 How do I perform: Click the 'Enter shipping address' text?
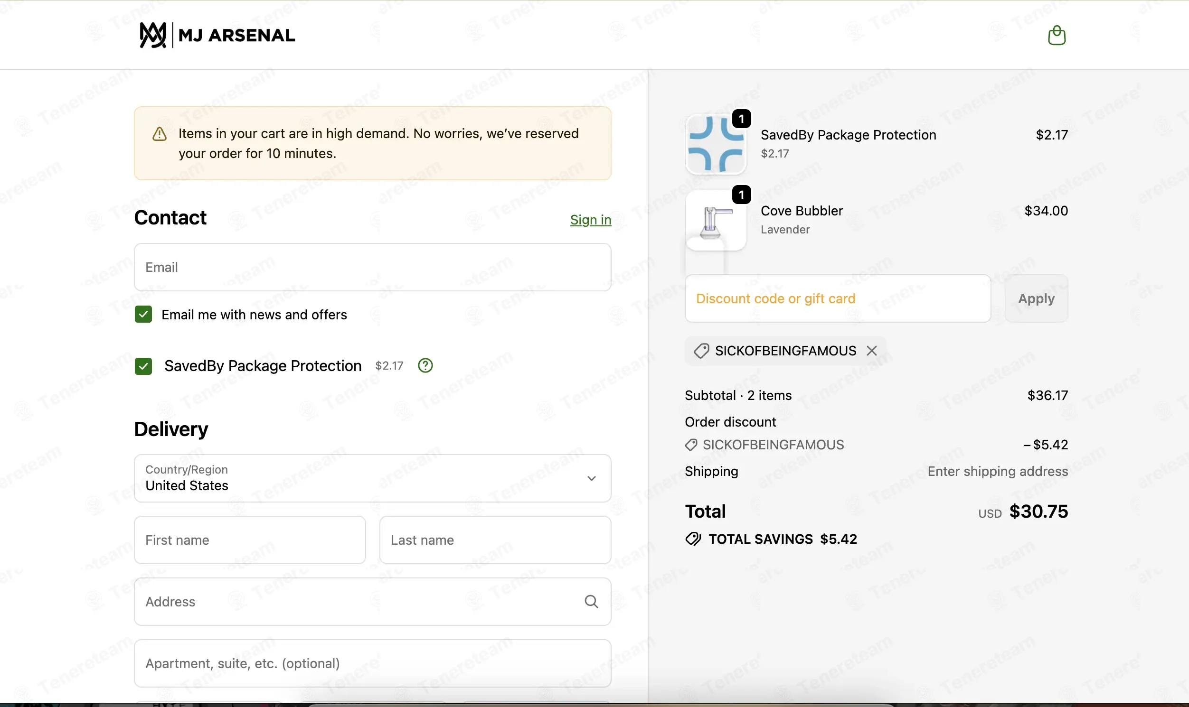998,471
